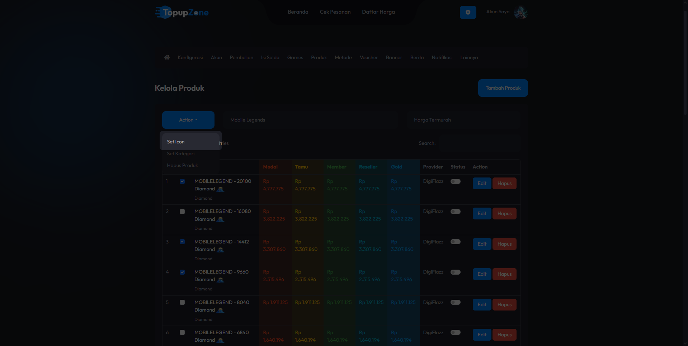
Task: Open Metode admin menu
Action: coord(343,57)
